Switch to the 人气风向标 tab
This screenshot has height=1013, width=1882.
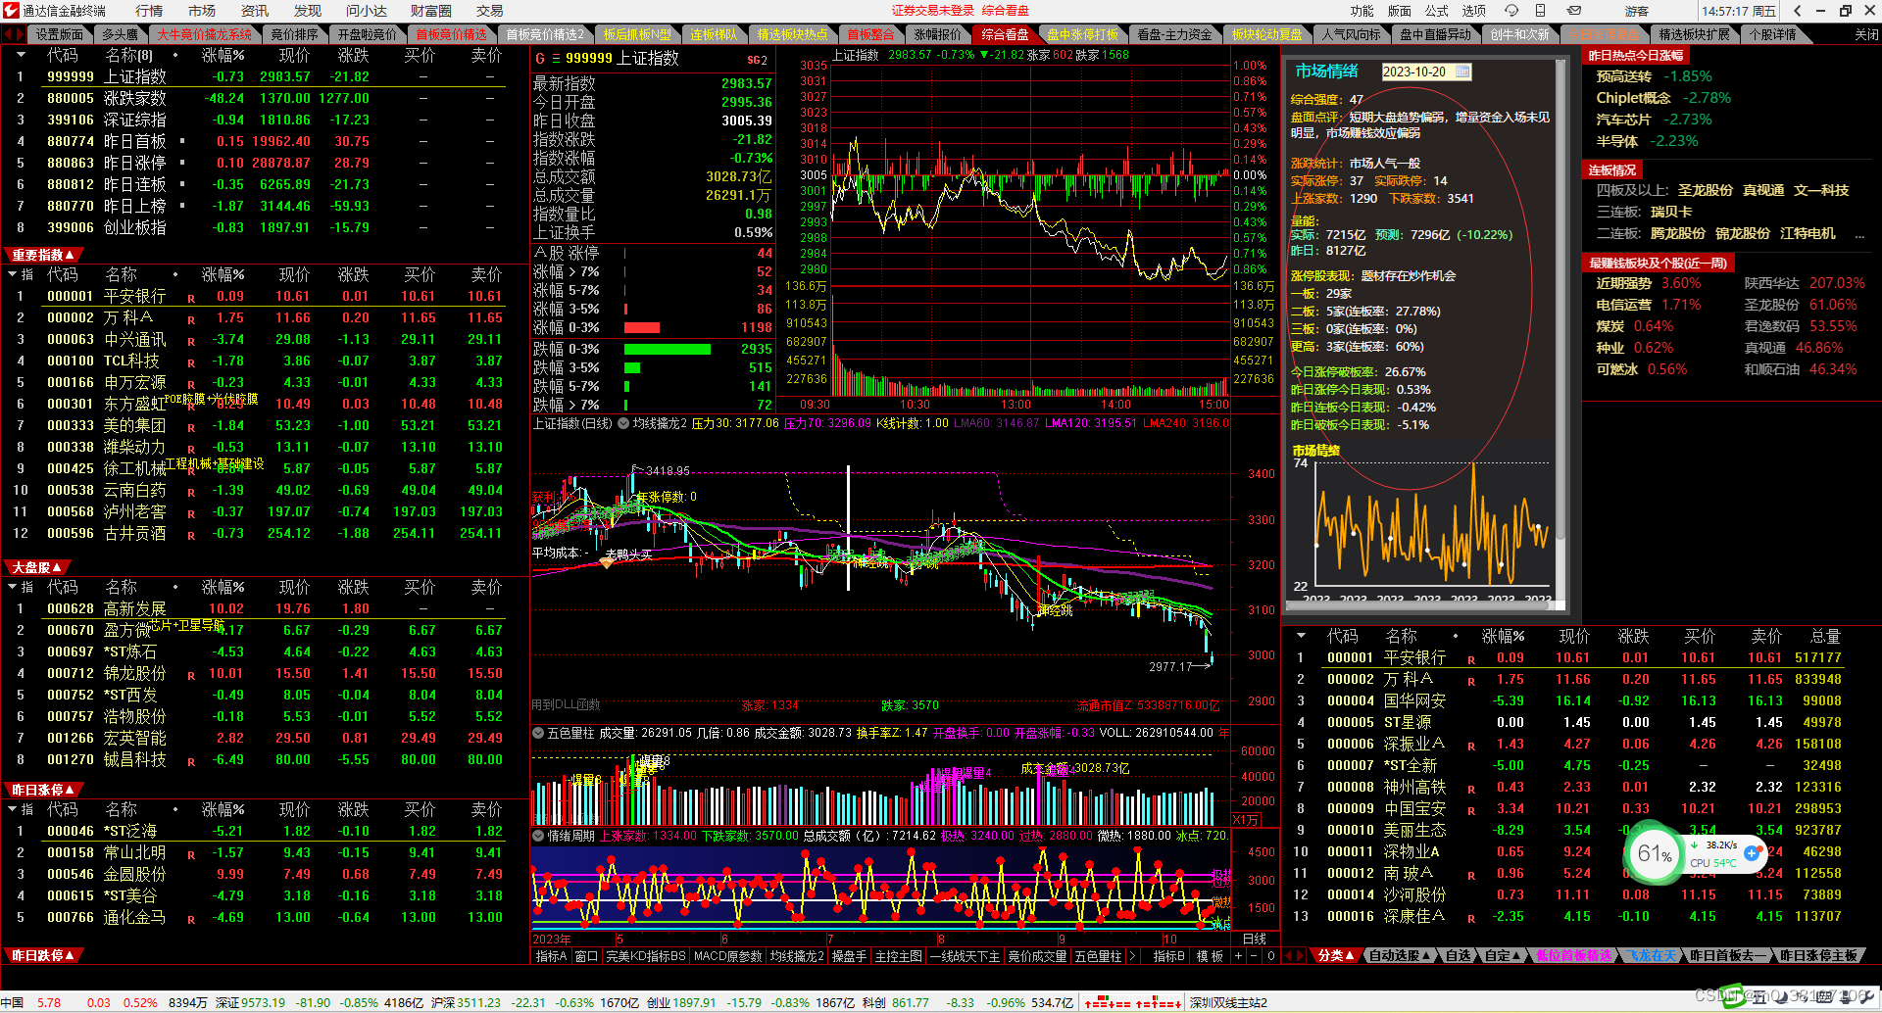pyautogui.click(x=1352, y=34)
